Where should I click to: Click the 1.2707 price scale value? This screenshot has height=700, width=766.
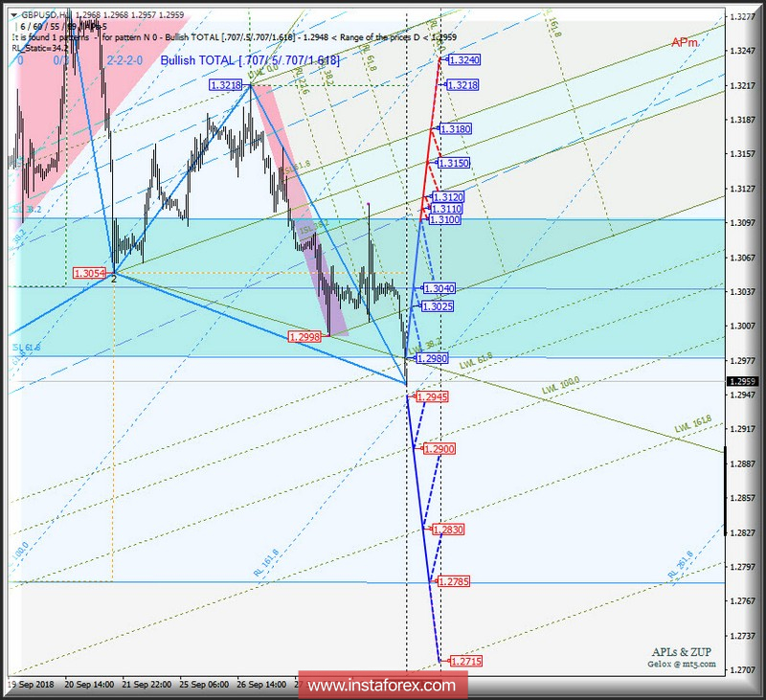click(743, 669)
